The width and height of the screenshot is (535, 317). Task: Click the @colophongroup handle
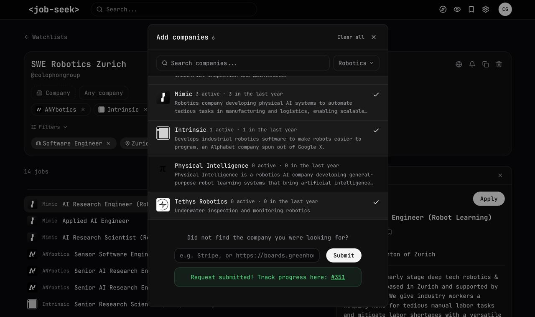click(56, 75)
